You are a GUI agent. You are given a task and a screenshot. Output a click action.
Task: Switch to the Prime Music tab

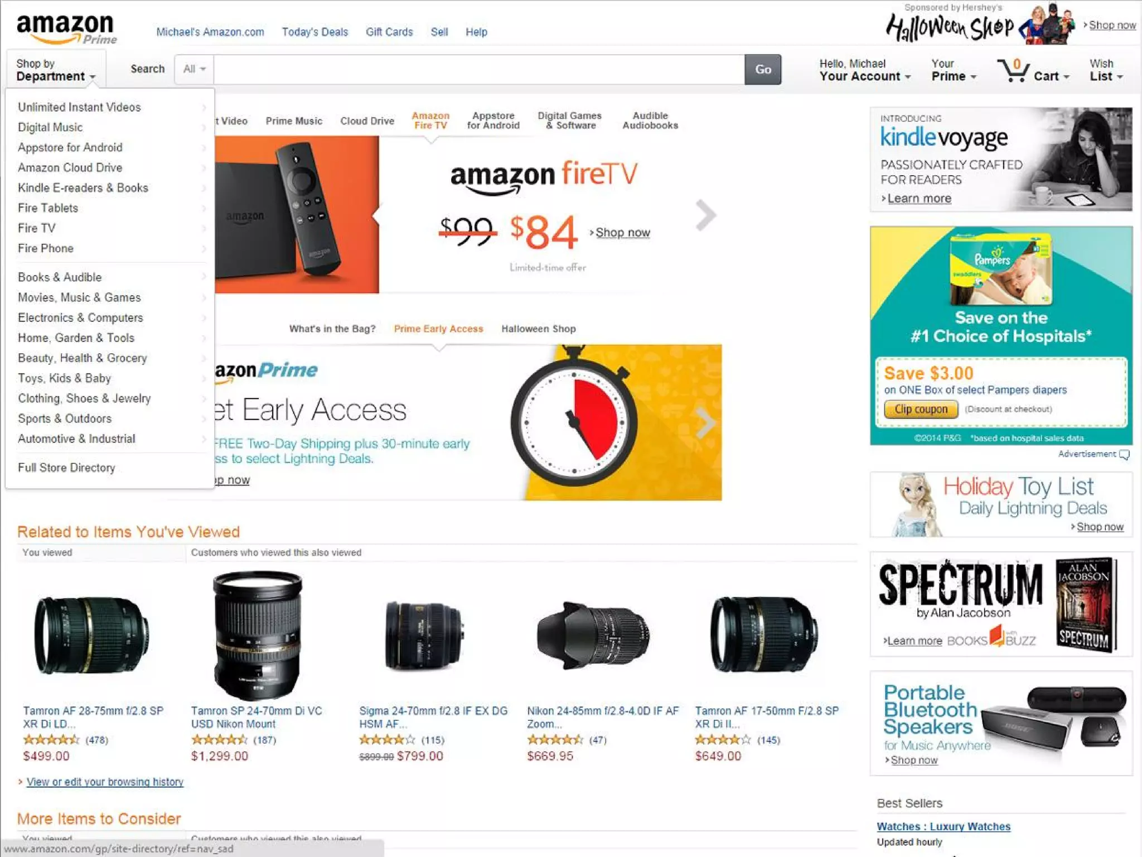click(x=294, y=121)
